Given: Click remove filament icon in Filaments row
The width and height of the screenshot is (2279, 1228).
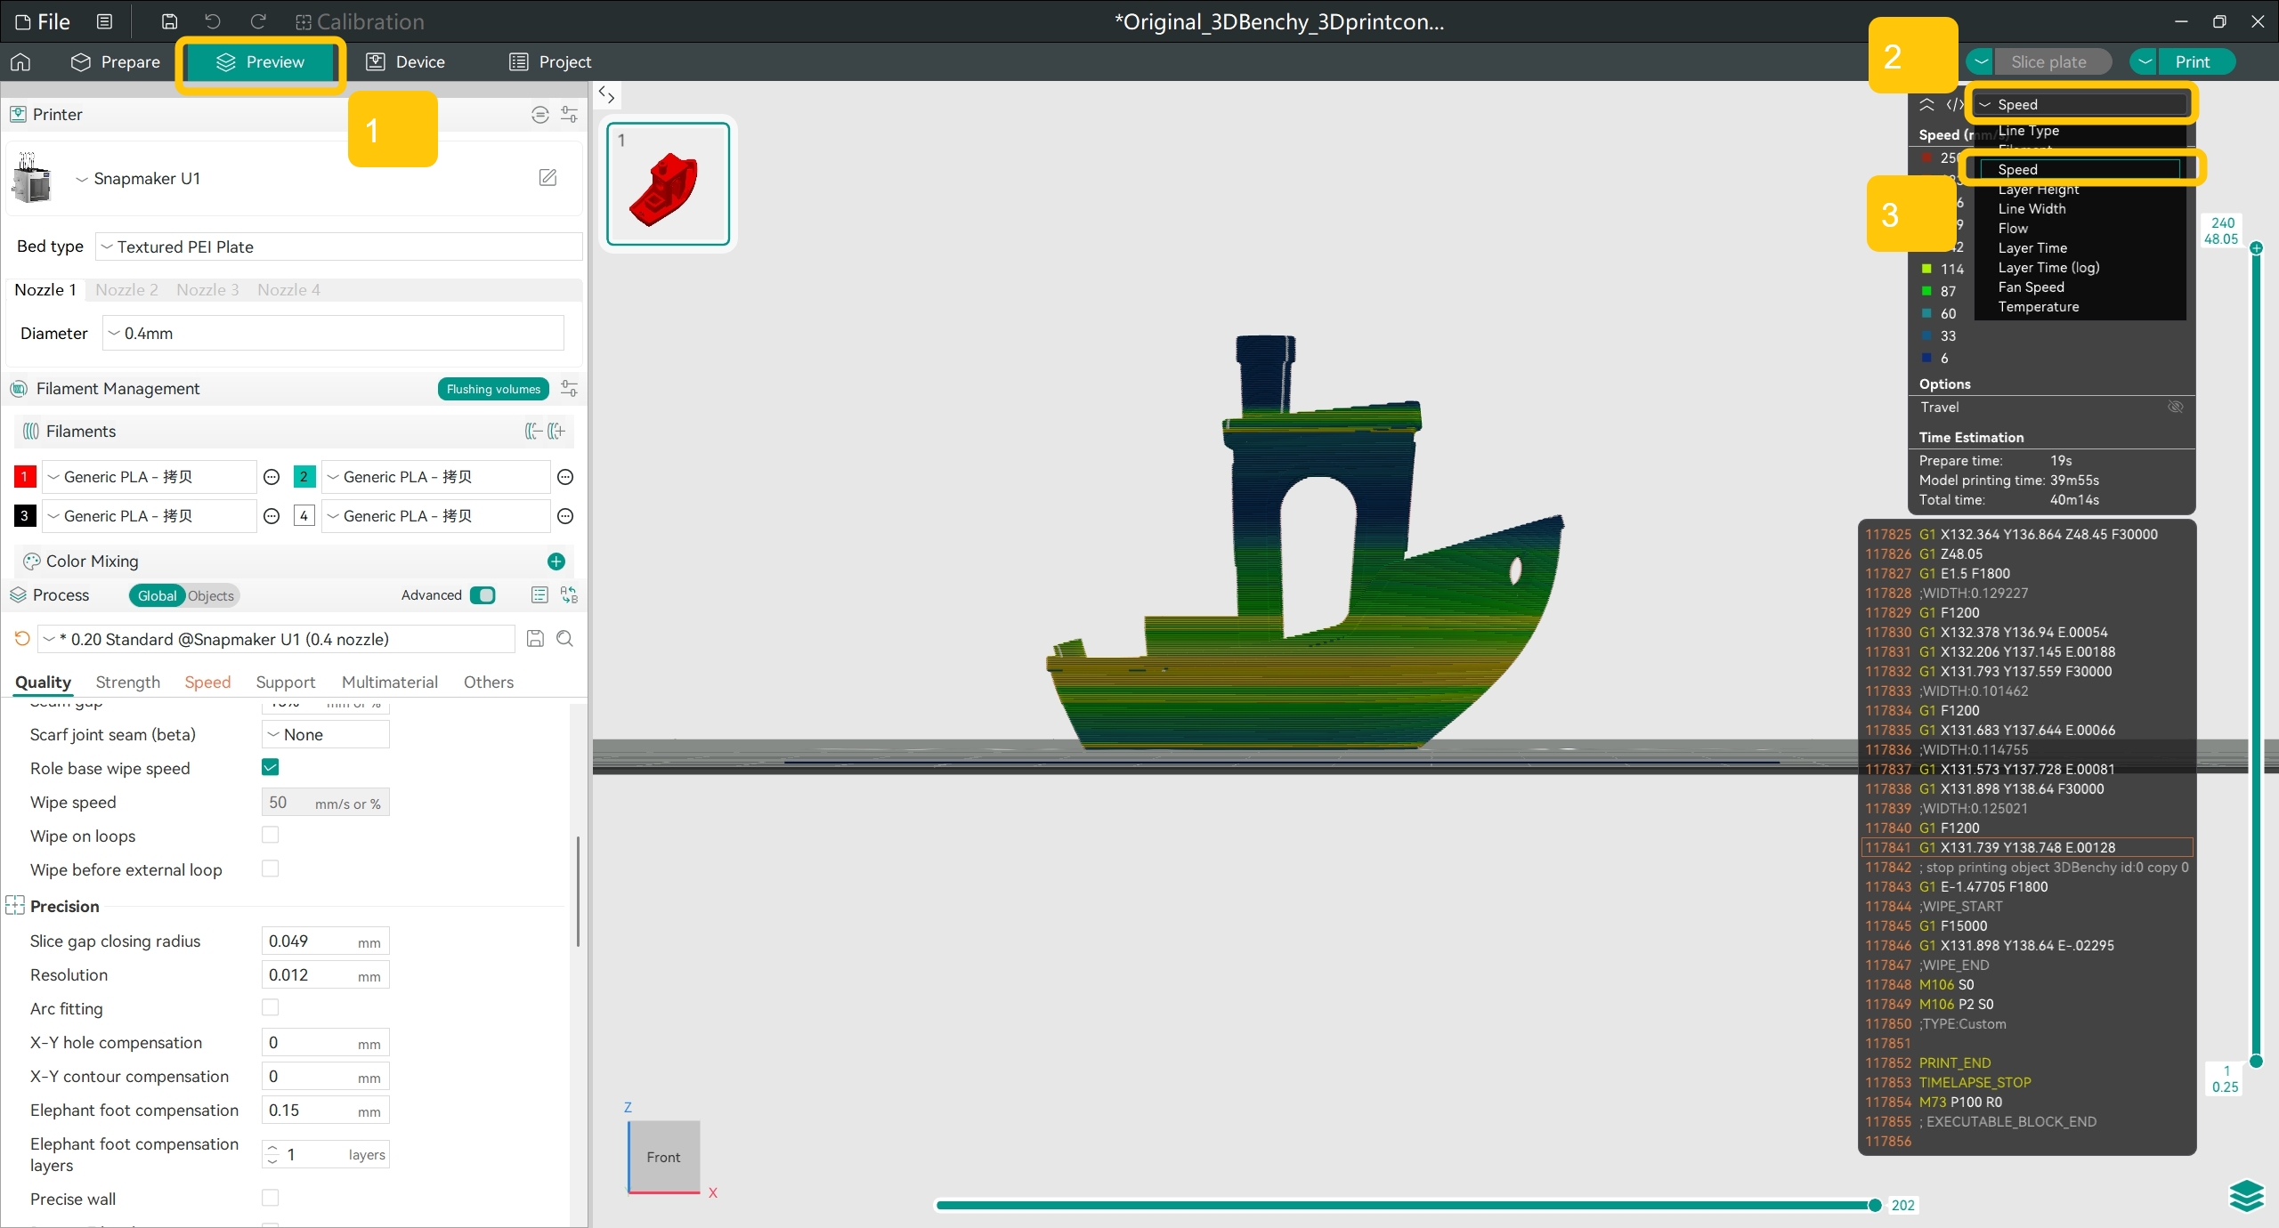Looking at the screenshot, I should 533,432.
